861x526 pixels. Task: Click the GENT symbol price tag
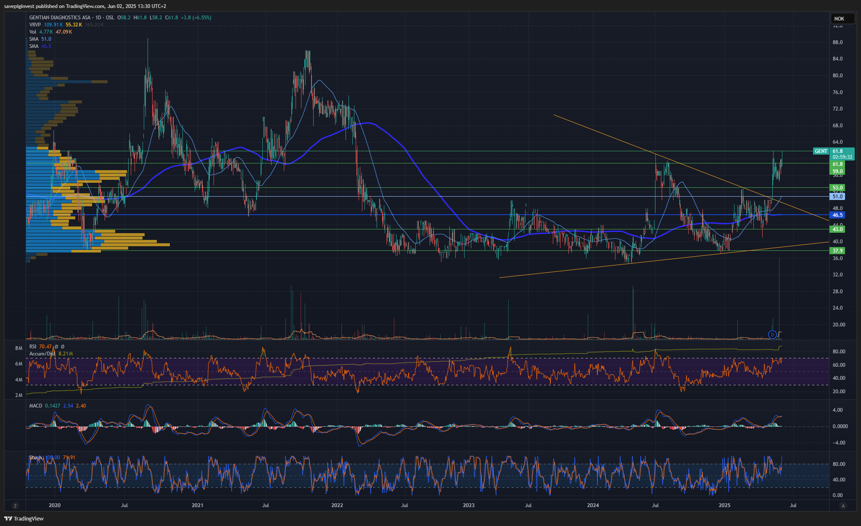click(x=821, y=151)
